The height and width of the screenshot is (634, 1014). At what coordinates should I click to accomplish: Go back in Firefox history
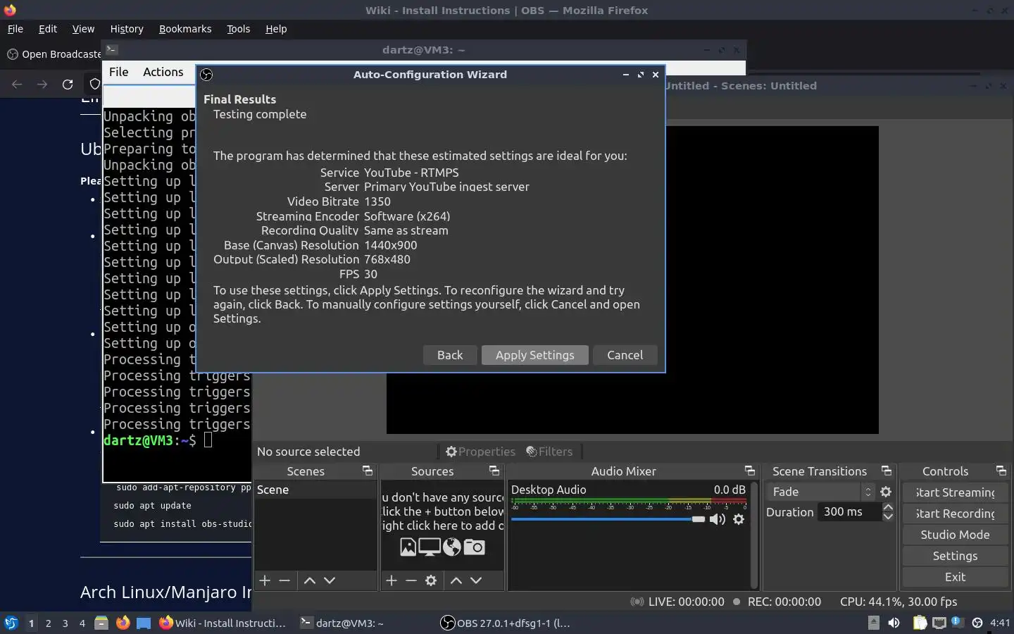(x=17, y=85)
